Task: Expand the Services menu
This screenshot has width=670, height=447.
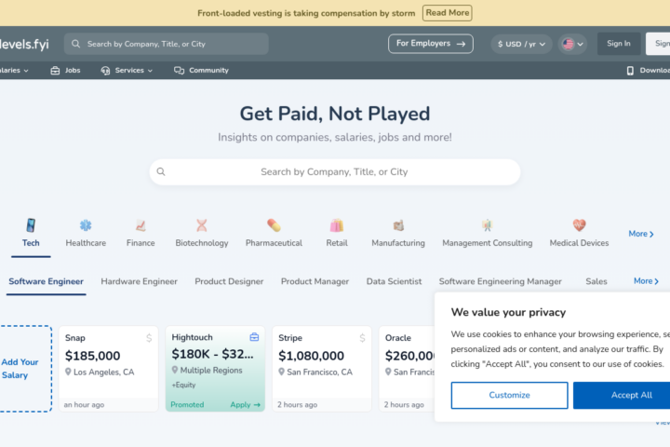Action: [126, 71]
